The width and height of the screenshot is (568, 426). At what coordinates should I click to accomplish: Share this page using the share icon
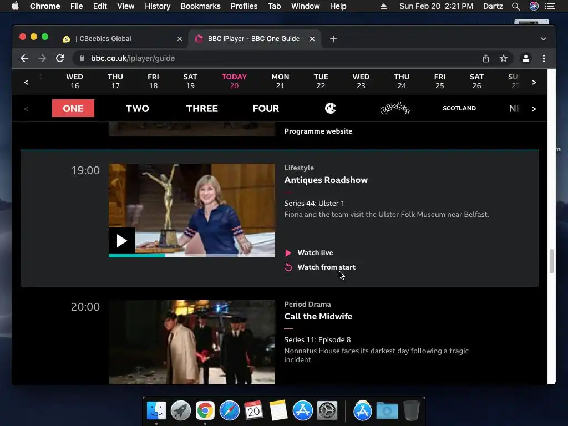click(486, 58)
